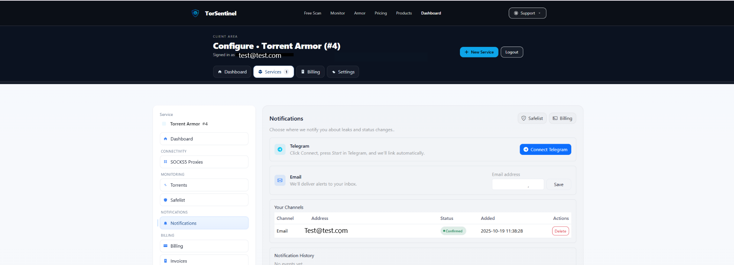Click the Email address input field
The image size is (734, 265).
coord(517,184)
